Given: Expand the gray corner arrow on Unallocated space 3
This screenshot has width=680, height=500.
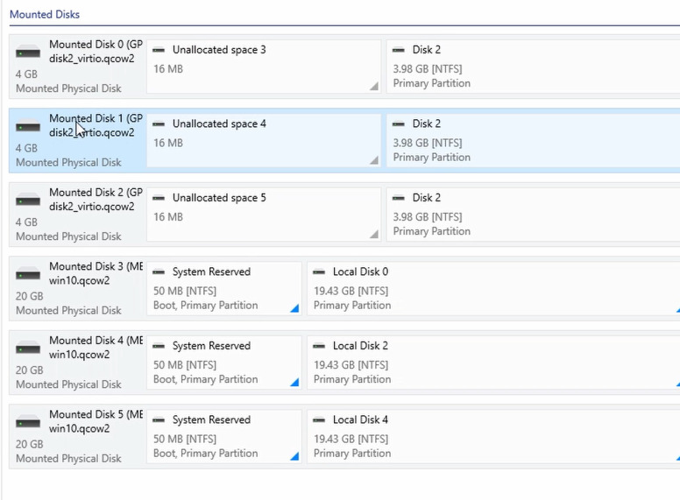Looking at the screenshot, I should (x=374, y=87).
